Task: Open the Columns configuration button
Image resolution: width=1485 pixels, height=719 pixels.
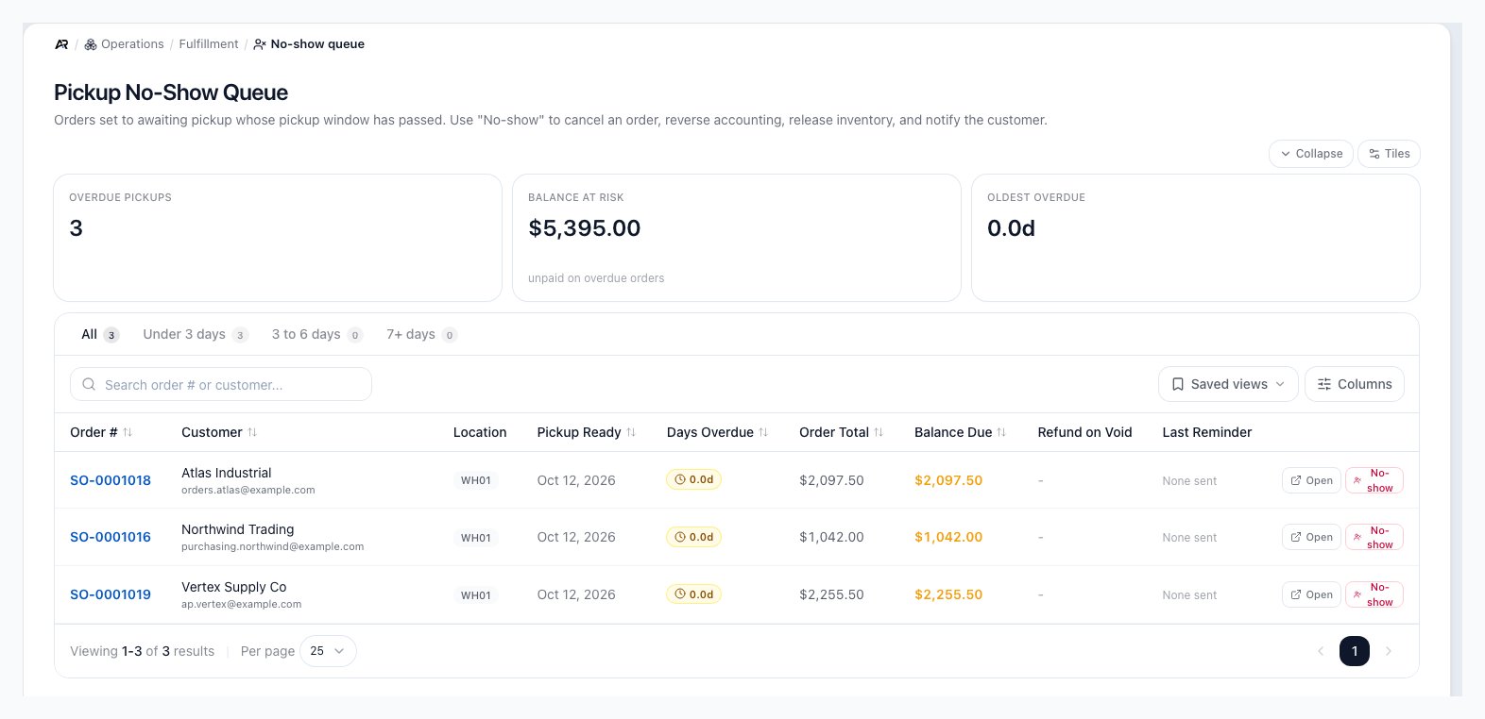Action: (x=1355, y=384)
